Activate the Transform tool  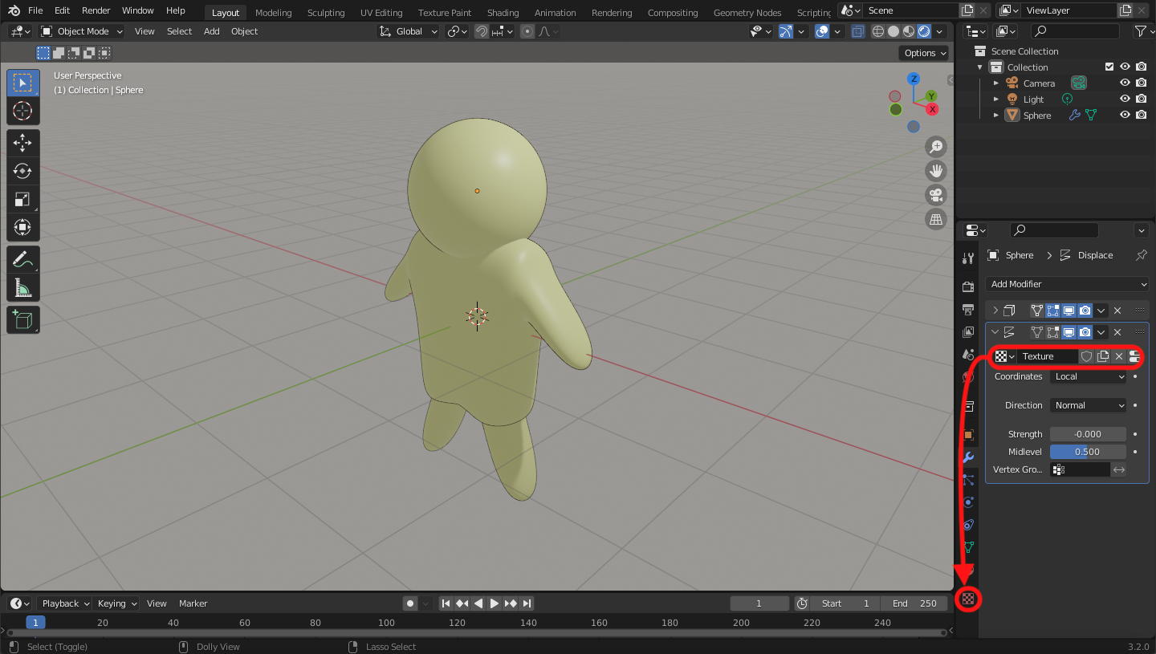pos(23,227)
